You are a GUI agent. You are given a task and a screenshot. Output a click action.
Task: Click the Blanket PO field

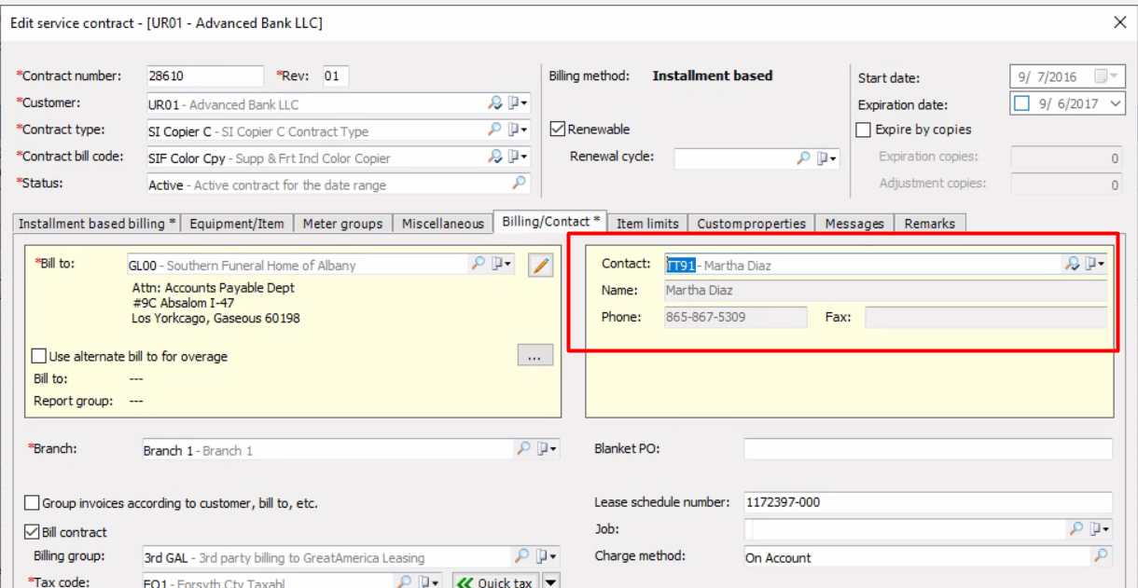pos(928,449)
